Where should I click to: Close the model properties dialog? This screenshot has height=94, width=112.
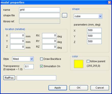(x=109, y=2)
